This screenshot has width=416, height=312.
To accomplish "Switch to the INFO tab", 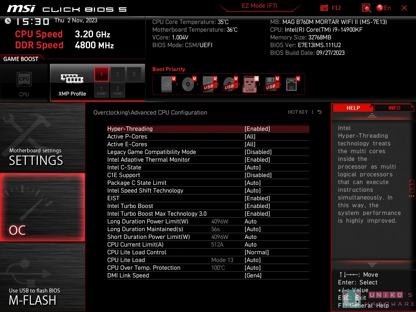I will click(x=394, y=108).
